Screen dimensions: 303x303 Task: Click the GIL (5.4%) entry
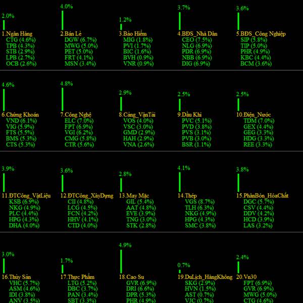tap(140, 201)
